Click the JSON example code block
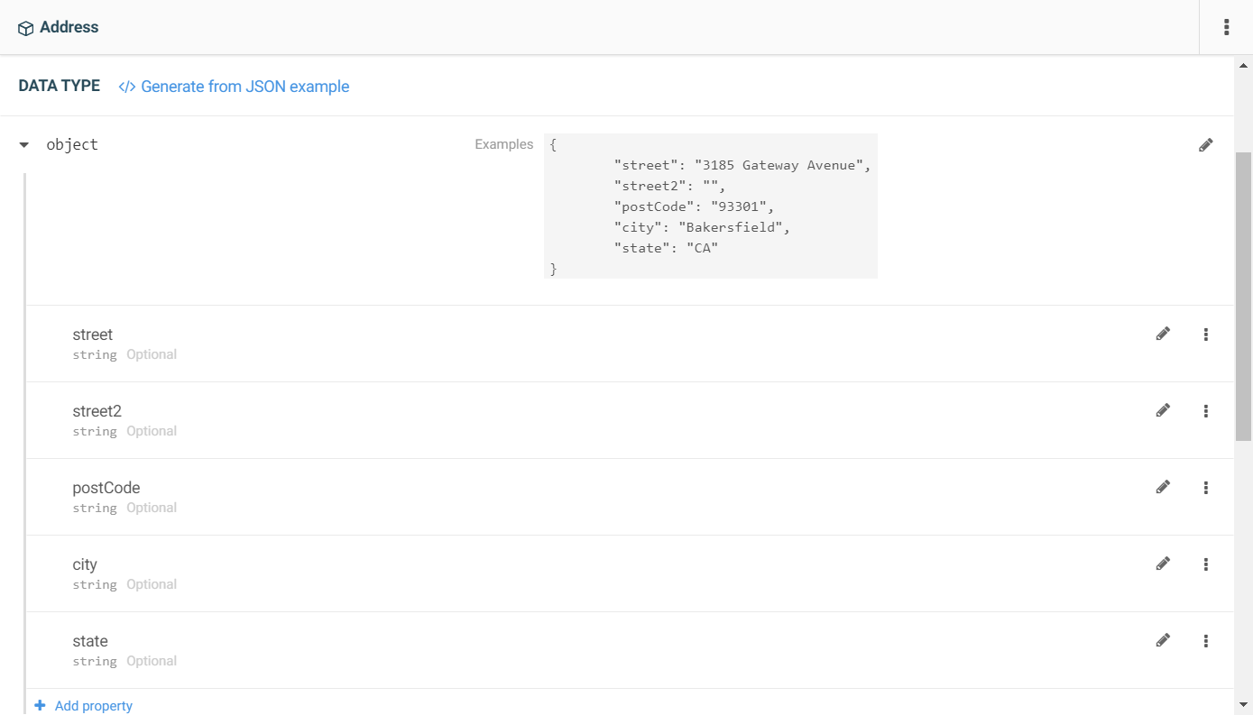The image size is (1253, 715). click(710, 206)
